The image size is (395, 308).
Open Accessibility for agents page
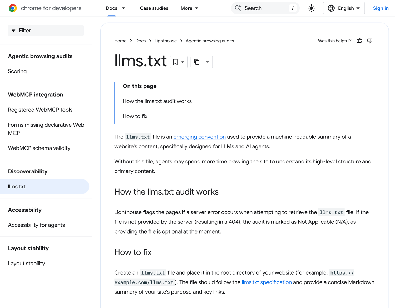pos(36,225)
